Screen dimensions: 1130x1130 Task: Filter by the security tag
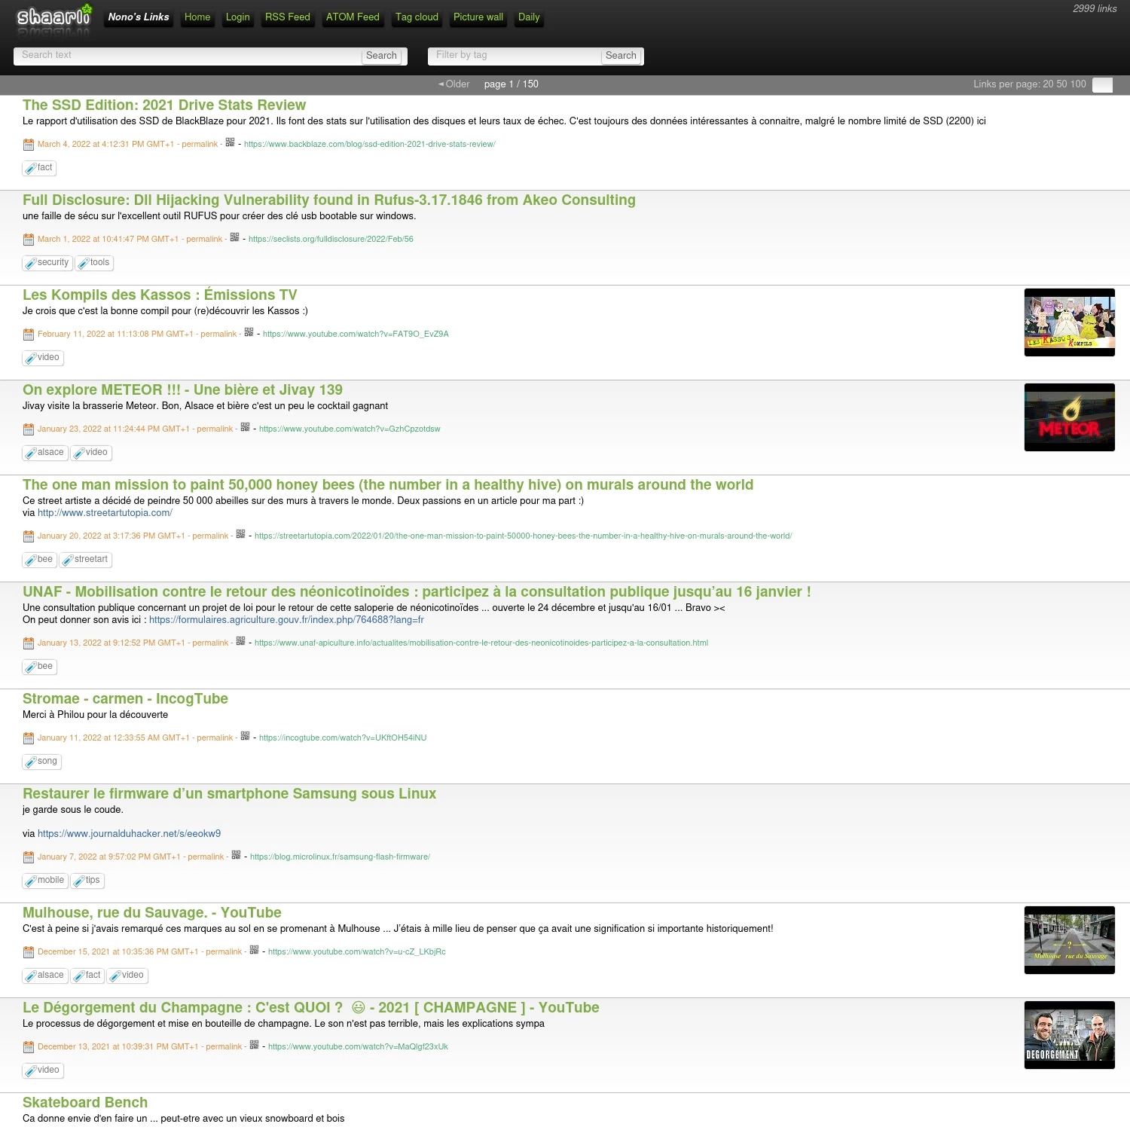pos(47,263)
